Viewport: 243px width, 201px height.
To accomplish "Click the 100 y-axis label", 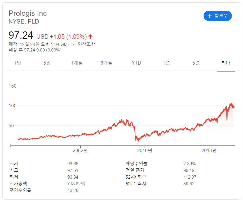I will click(x=13, y=106).
